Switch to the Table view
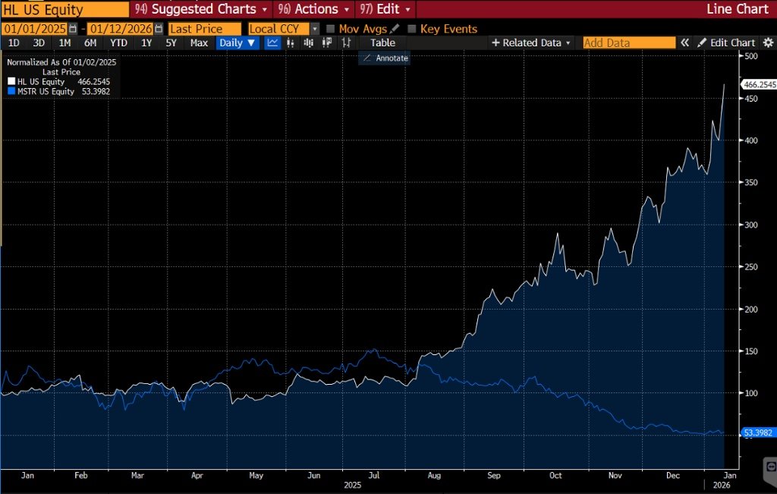777x494 pixels. click(382, 42)
